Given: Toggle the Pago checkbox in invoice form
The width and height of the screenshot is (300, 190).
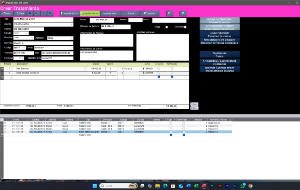Looking at the screenshot, I should [167, 27].
